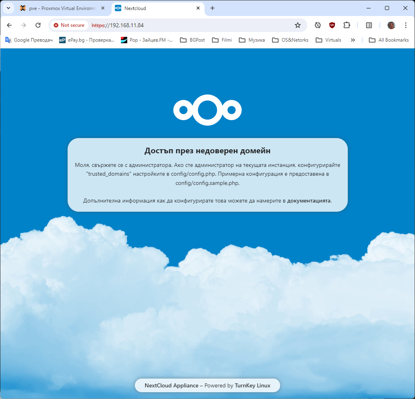Viewport: 415px width, 399px height.
Task: Open the TurnKey Linux link
Action: tap(253, 385)
